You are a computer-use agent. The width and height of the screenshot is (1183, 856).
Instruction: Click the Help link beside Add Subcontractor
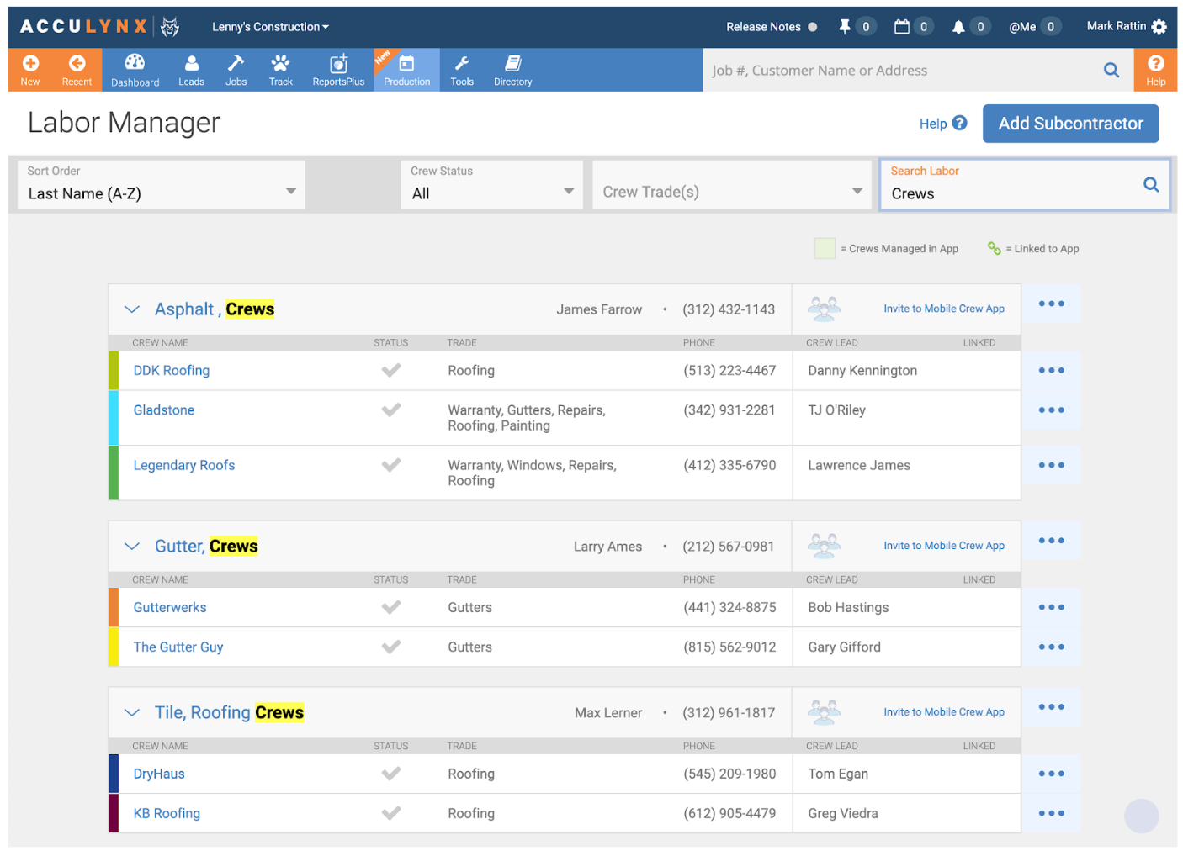(942, 124)
